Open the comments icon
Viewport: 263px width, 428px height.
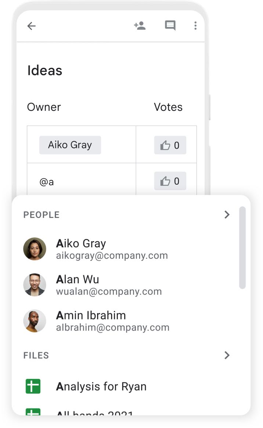click(170, 26)
